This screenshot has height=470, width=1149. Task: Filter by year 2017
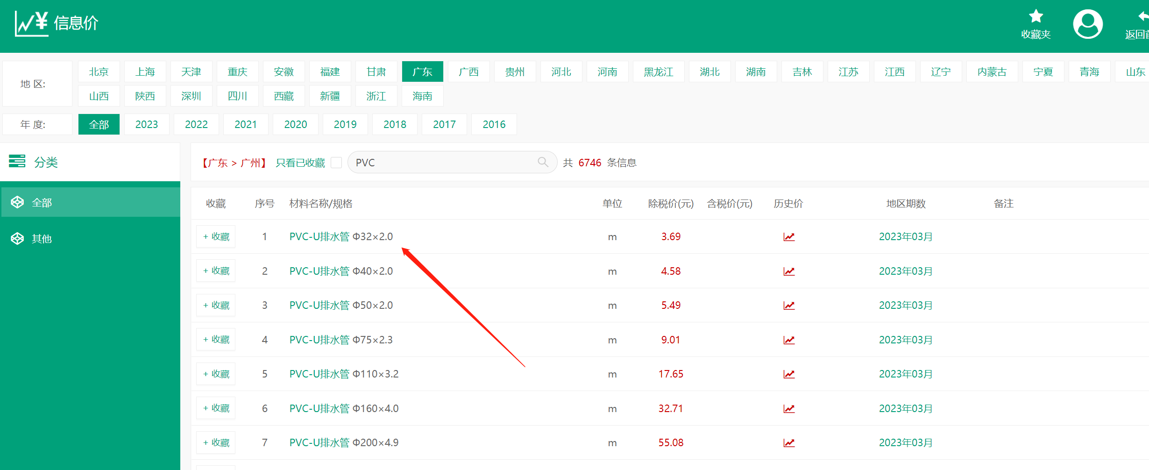444,124
